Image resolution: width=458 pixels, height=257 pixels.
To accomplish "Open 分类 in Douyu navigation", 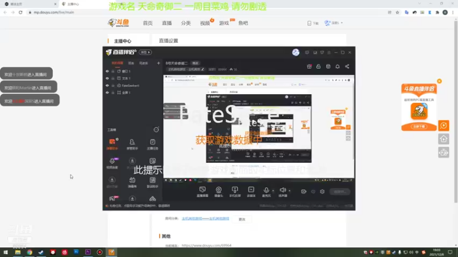I will tap(185, 23).
